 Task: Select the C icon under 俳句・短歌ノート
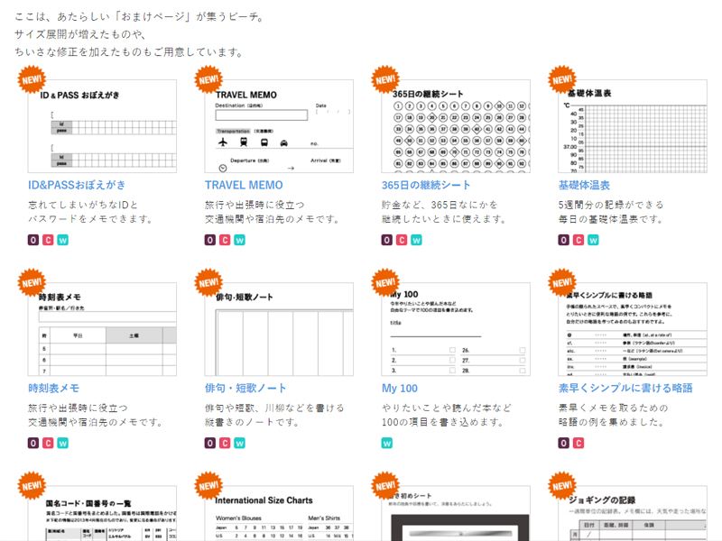(x=225, y=443)
